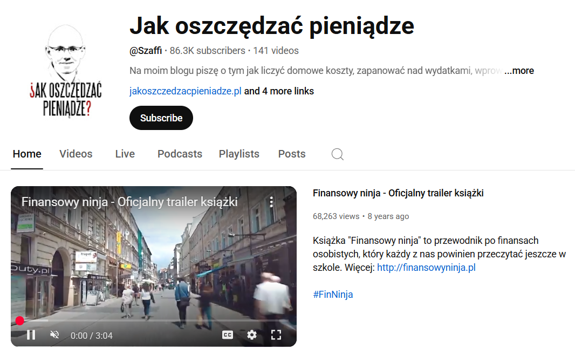Subscribe to the channel
This screenshot has height=355, width=575.
[161, 118]
